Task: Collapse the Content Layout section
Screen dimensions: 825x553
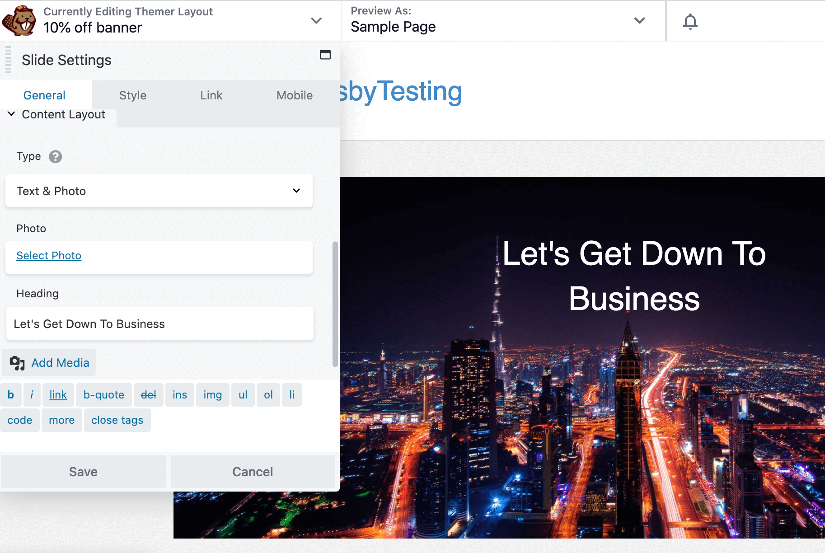Action: coord(11,114)
